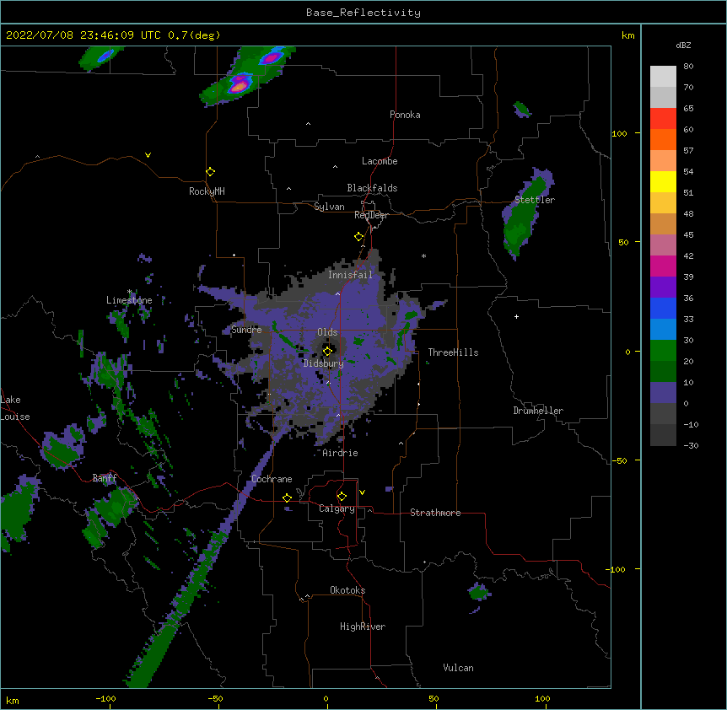
Task: Click the Ponoka city label
Action: (x=405, y=115)
